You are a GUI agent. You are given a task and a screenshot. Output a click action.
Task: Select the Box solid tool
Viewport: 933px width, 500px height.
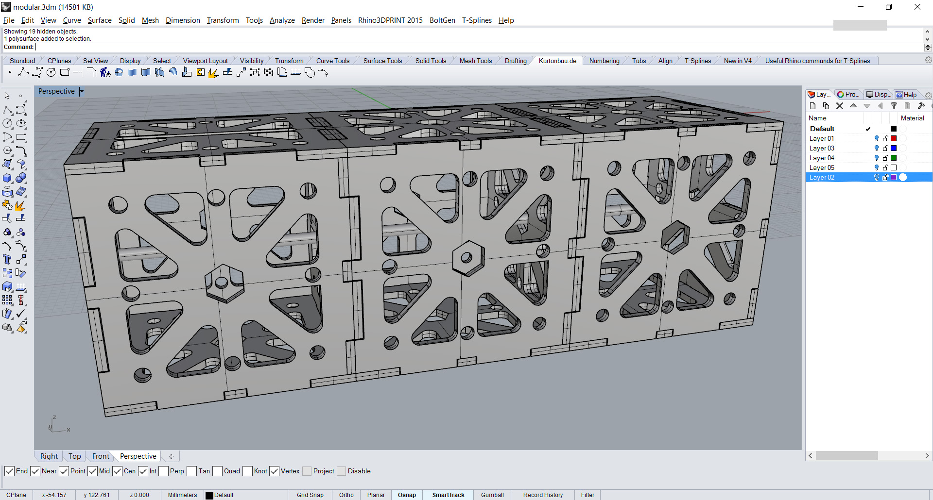pyautogui.click(x=7, y=178)
